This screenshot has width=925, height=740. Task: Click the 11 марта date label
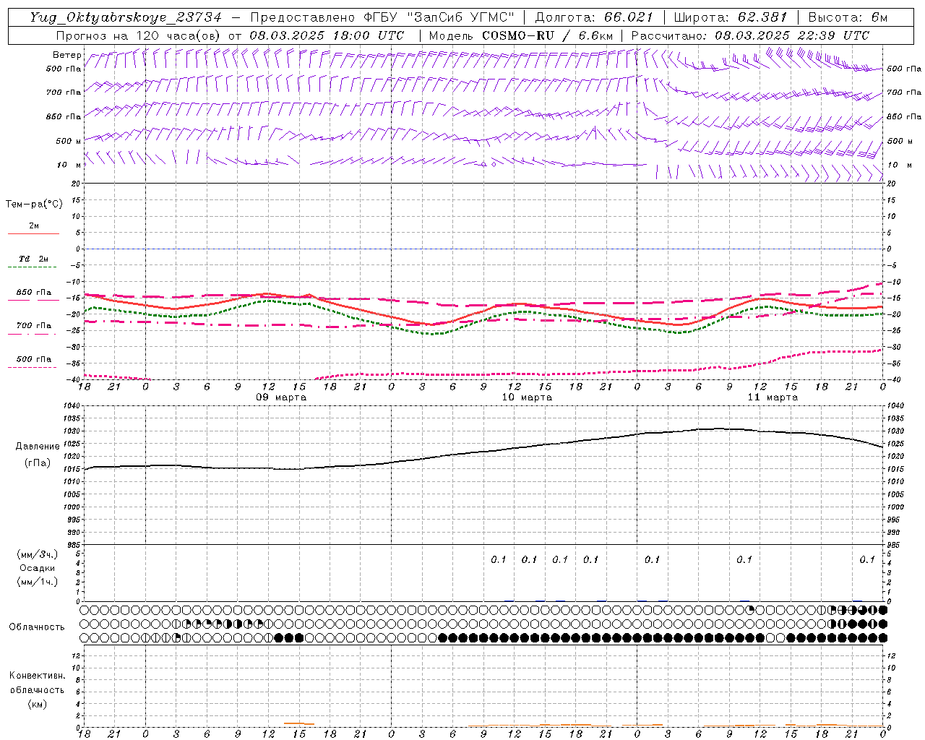[773, 397]
